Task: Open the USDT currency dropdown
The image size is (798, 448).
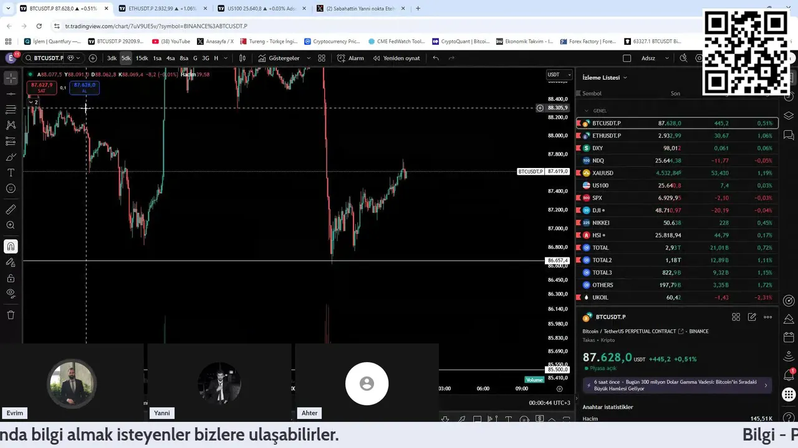Action: [x=559, y=75]
